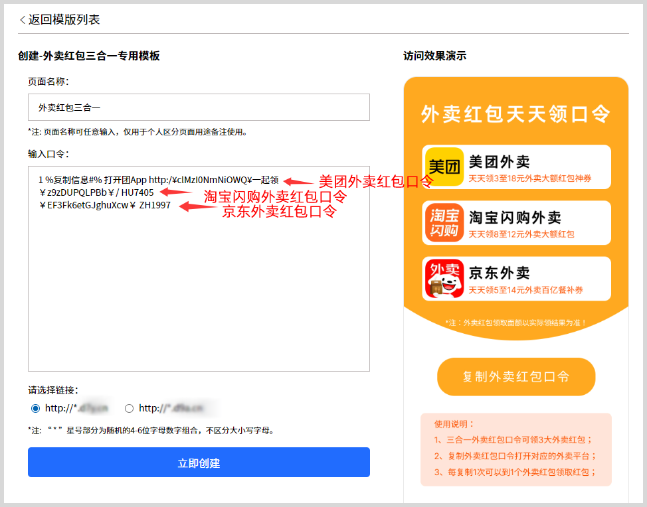Click the 淘宝闪购 orange logo icon
The width and height of the screenshot is (647, 507).
(x=444, y=222)
